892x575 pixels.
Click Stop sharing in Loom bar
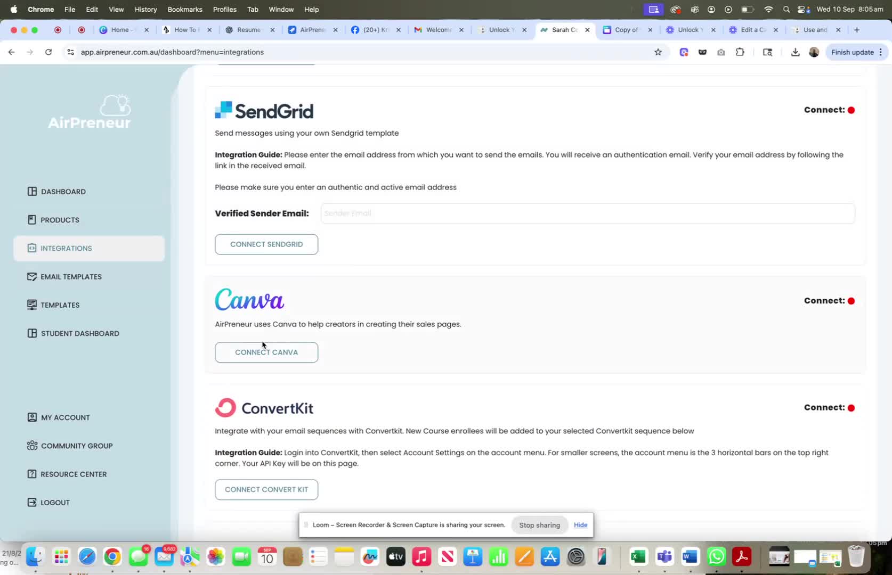(539, 525)
